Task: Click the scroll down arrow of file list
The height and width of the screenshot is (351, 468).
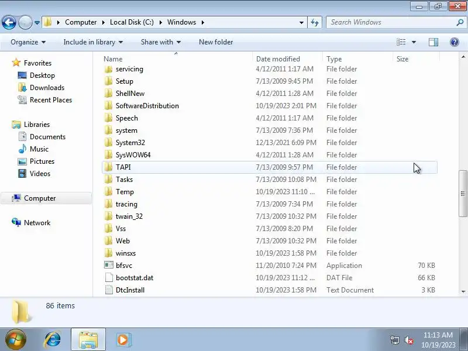Action: click(463, 291)
